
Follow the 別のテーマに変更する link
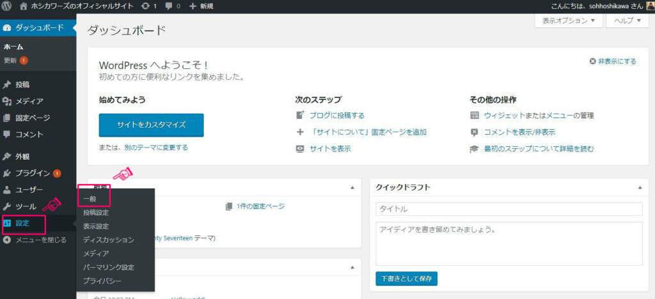coord(156,148)
